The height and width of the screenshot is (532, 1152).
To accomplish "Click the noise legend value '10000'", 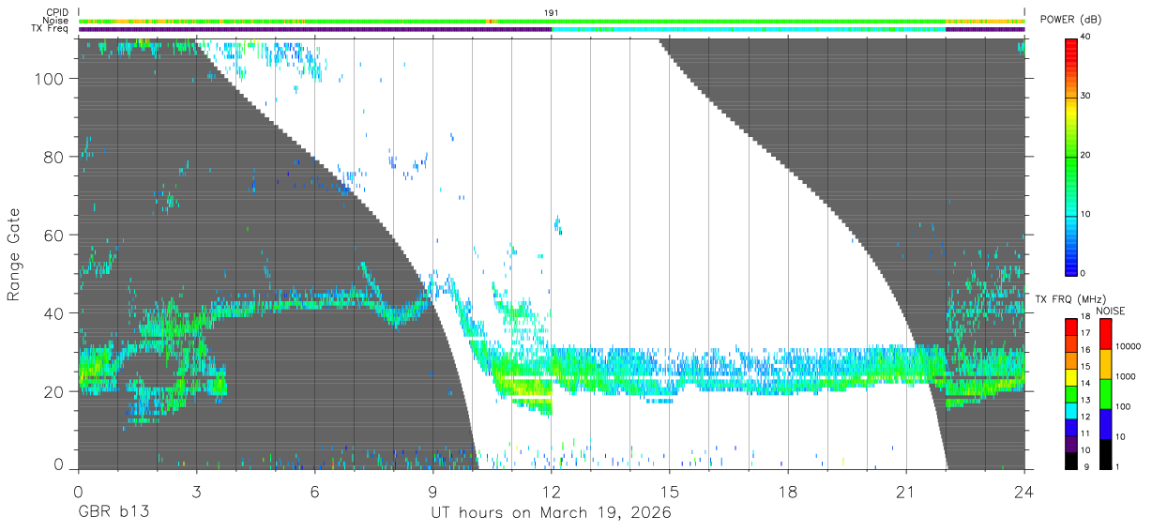I will pos(1130,346).
